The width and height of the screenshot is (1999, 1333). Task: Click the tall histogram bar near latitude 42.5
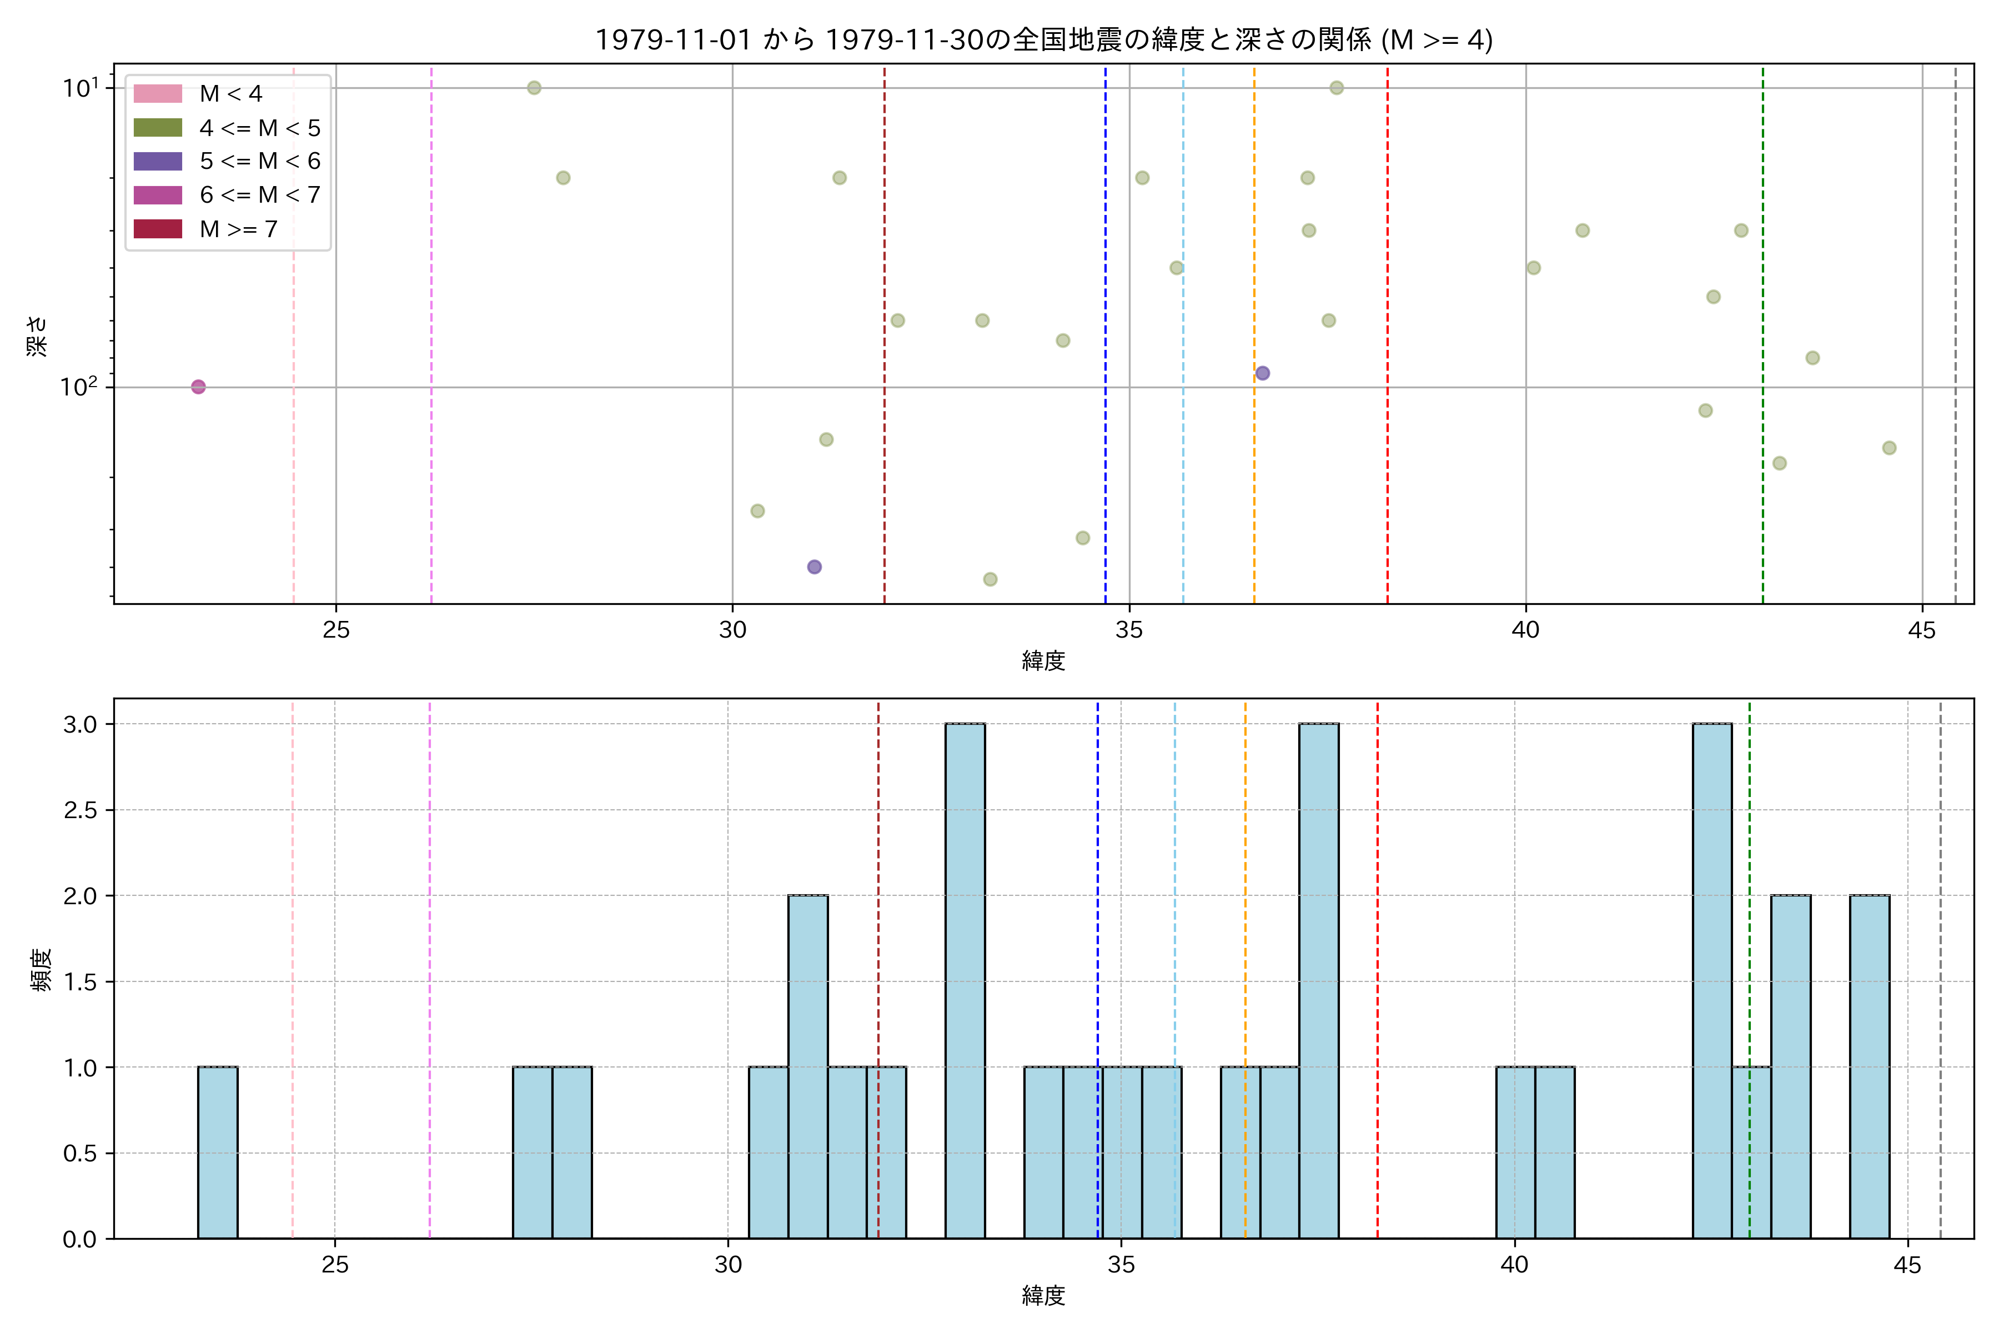click(1712, 982)
